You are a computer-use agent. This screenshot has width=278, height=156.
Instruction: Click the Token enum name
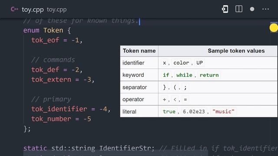(53, 30)
